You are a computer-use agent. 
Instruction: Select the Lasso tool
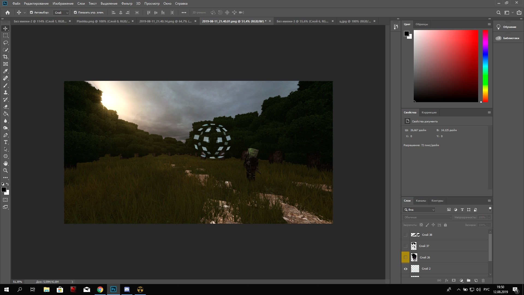click(x=5, y=43)
